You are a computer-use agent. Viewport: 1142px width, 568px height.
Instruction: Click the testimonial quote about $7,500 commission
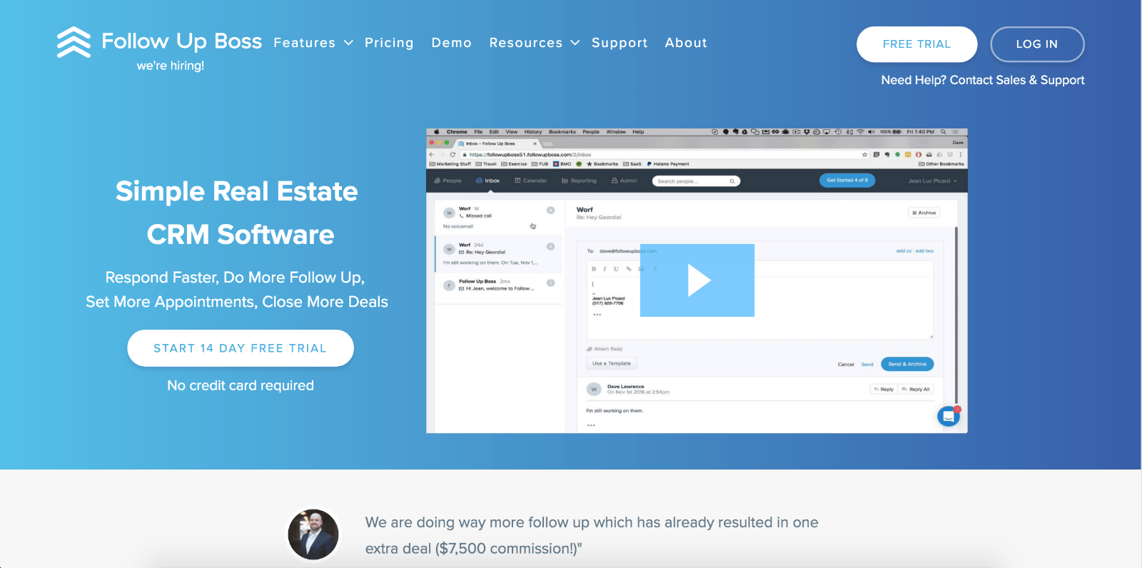592,535
